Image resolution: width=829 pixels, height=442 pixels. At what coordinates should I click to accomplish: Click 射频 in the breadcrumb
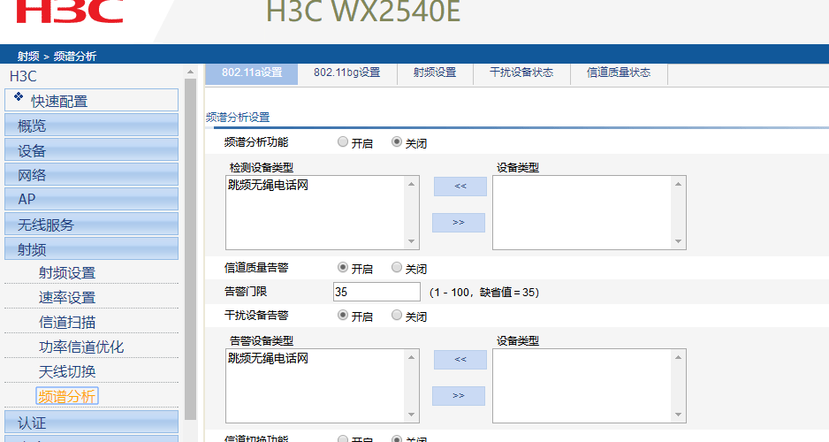[28, 56]
